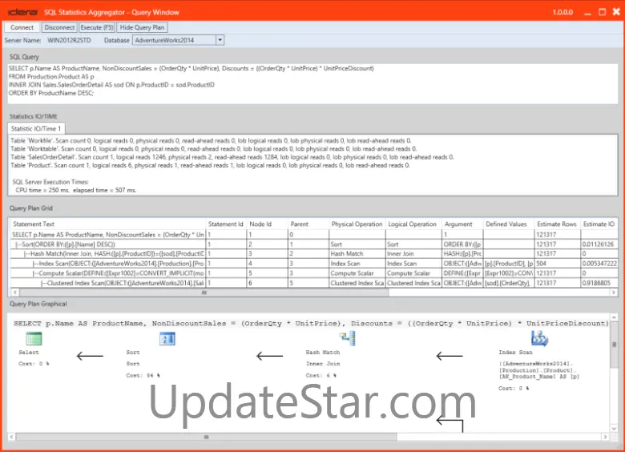The image size is (625, 452).
Task: Click the Hash Match physical operation cell
Action: pyautogui.click(x=357, y=254)
